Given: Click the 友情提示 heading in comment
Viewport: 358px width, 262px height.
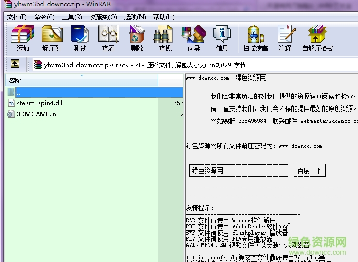Looking at the screenshot, I should coord(200,208).
